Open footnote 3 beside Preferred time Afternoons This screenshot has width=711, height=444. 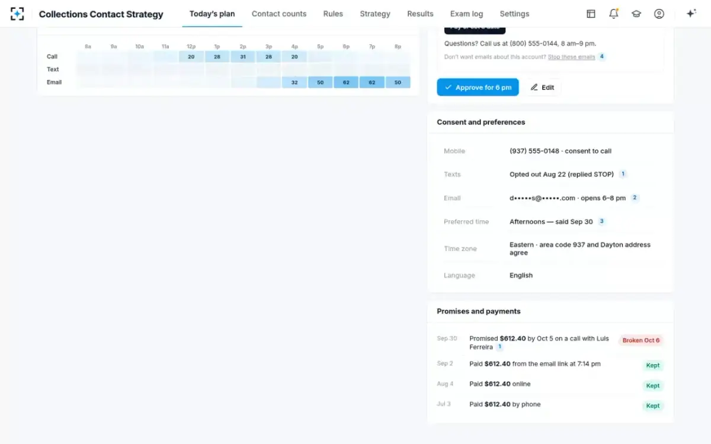(601, 221)
